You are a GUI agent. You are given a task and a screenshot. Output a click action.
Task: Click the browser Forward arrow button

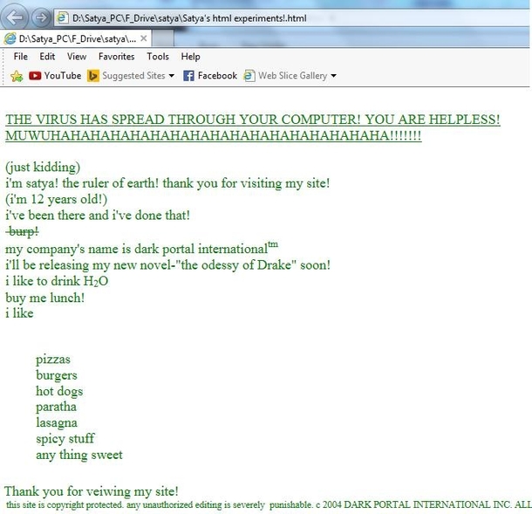tap(41, 17)
